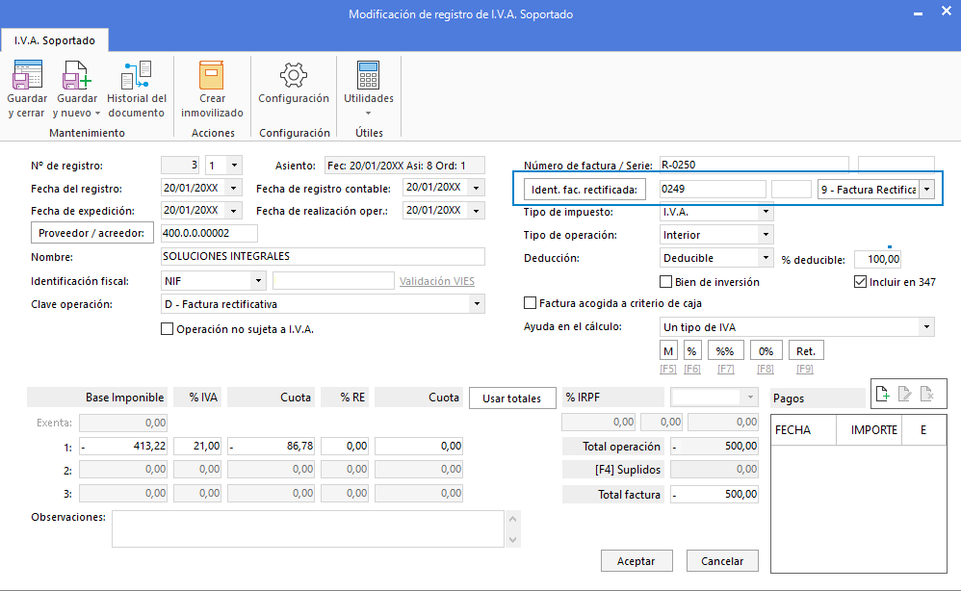The image size is (961, 591).
Task: Open Utilidades calculator icon
Action: (369, 75)
